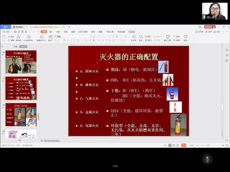Expand the File menu dropdown arrow

(x=11, y=32)
